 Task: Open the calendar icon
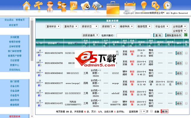tap(130, 7)
